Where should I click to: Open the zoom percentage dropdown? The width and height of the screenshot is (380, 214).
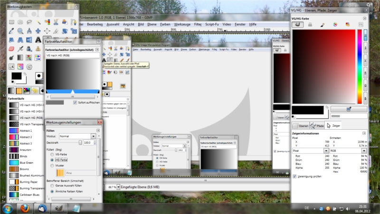tap(118, 187)
